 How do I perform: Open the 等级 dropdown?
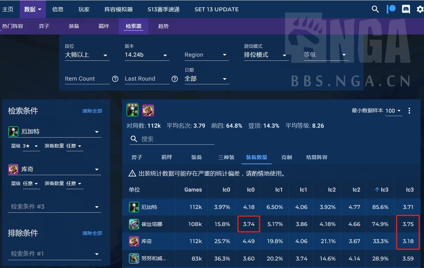click(326, 55)
